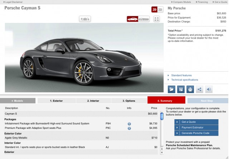Print the configuration summary
Viewport: 229px width, 159px height.
[x=190, y=89]
